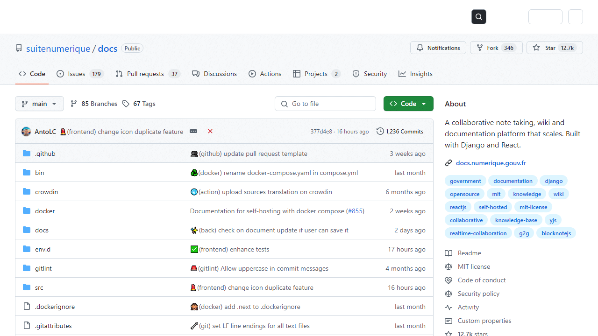Open the 'enhance tests' commit message

[234, 249]
